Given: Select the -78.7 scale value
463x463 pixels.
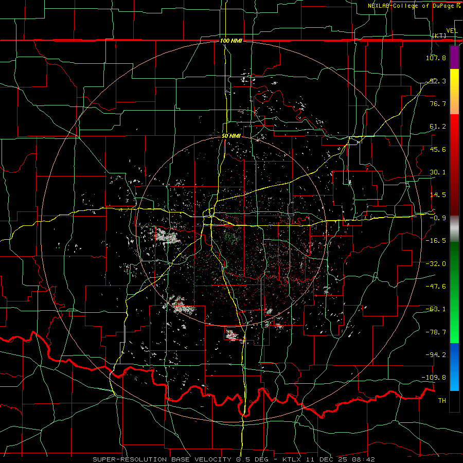Looking at the screenshot, I should [436, 332].
